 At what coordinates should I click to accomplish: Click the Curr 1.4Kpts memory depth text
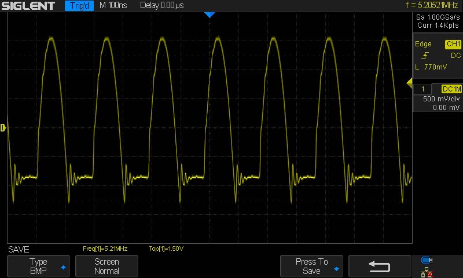438,25
